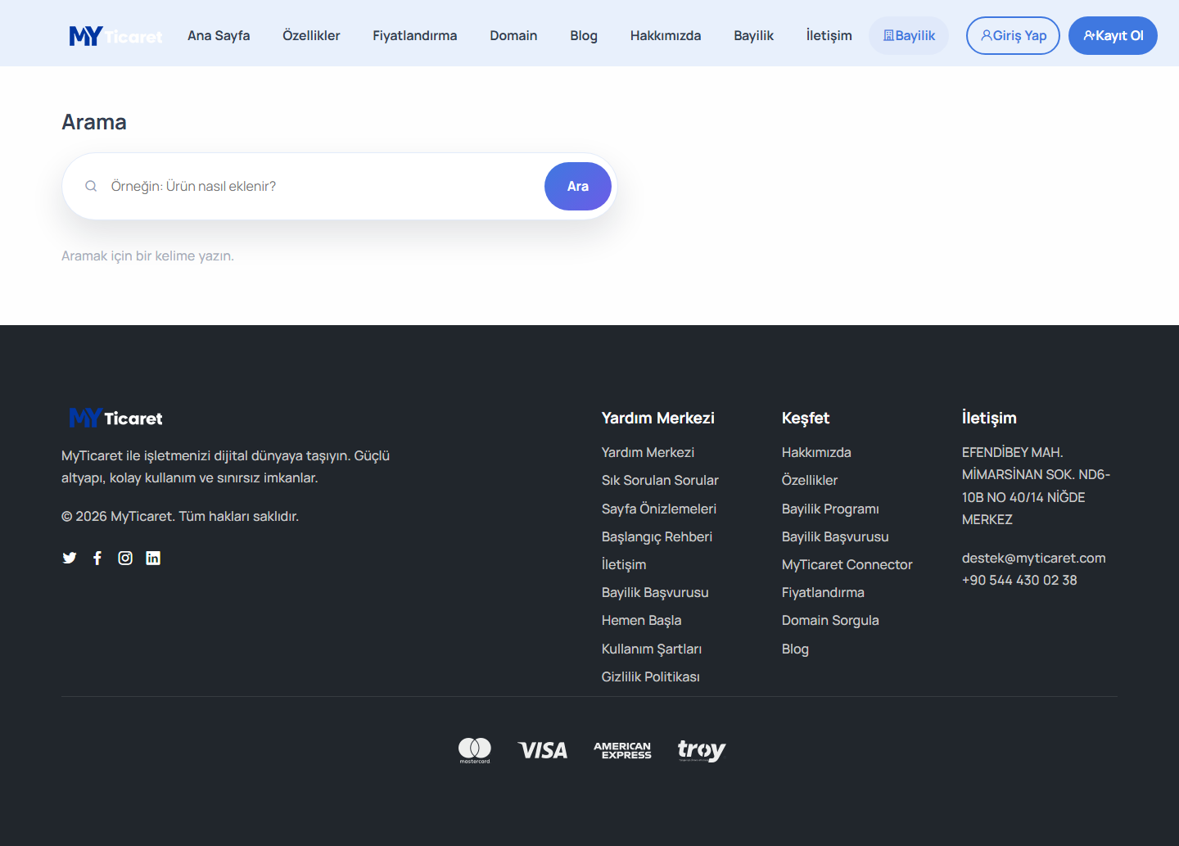1179x846 pixels.
Task: Open the Başlangıç Rehberi link
Action: (657, 536)
